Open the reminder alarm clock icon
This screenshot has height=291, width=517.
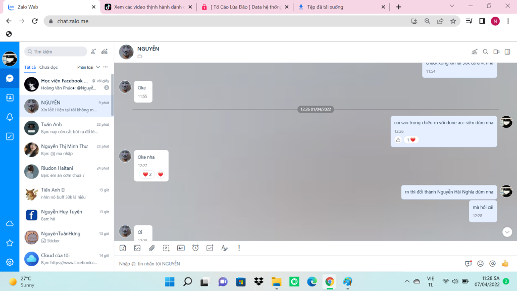(195, 248)
